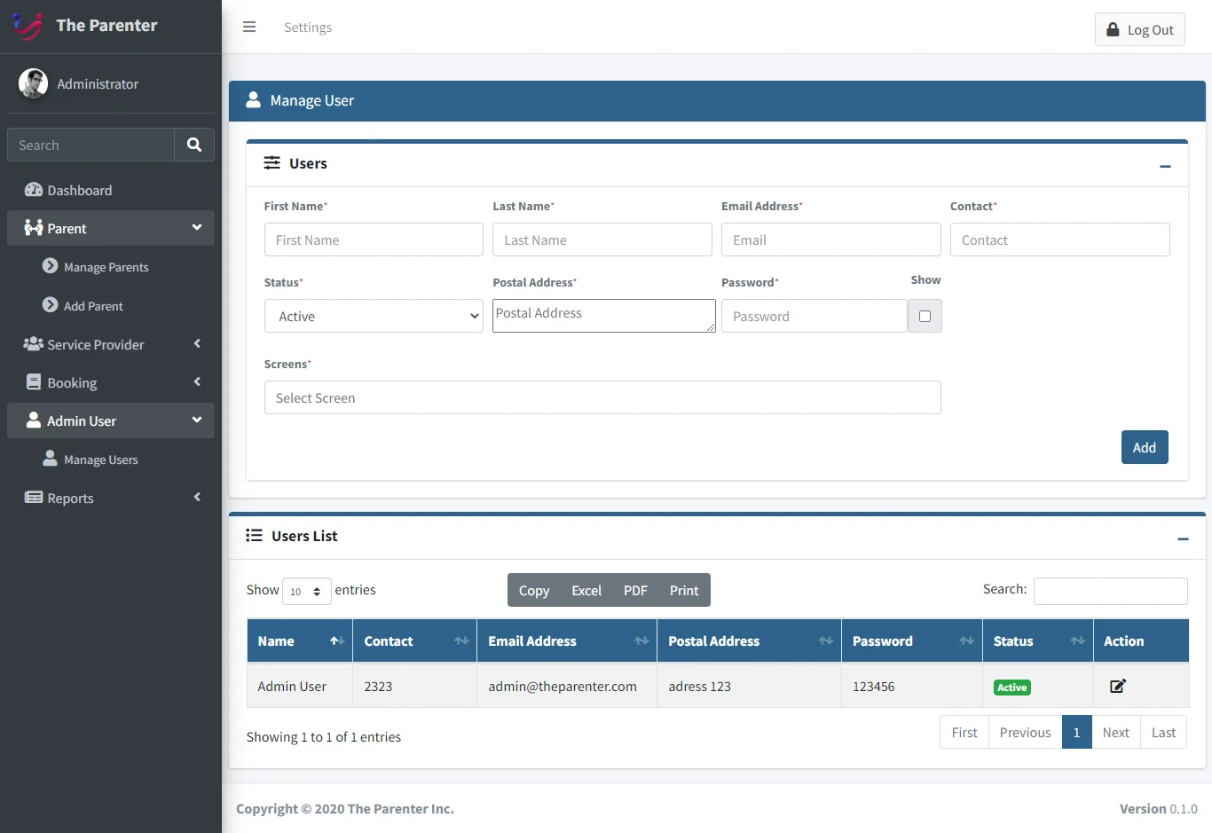Change the show entries count dropdown

pyautogui.click(x=306, y=591)
